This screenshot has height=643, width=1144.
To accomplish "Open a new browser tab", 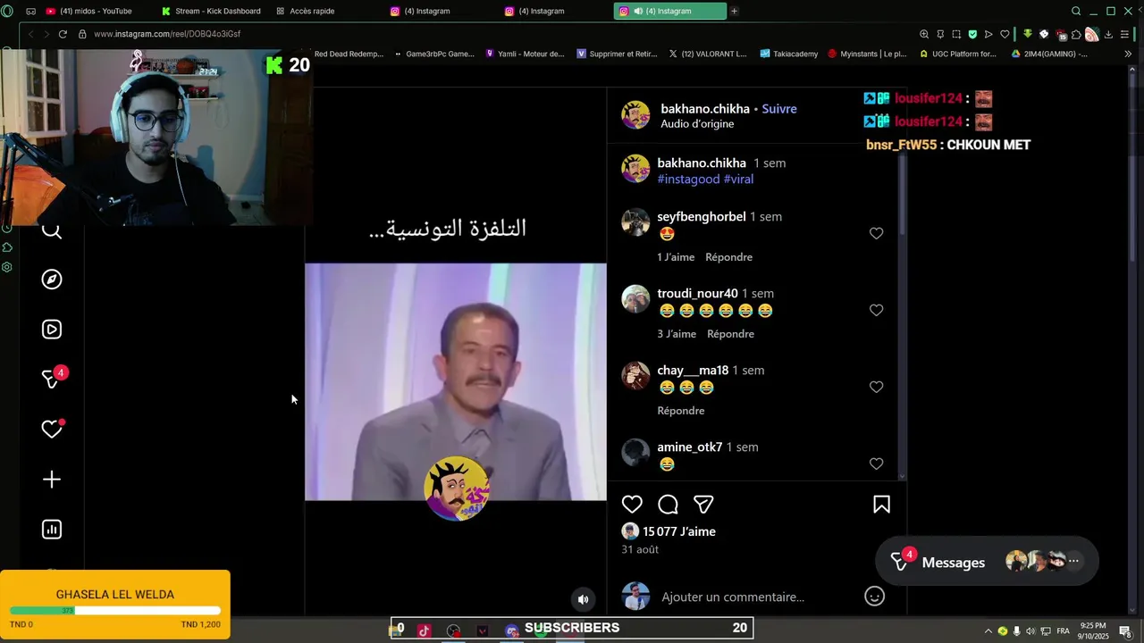I will (734, 11).
